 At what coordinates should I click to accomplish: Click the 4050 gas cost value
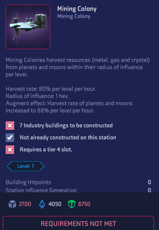[x=55, y=204]
